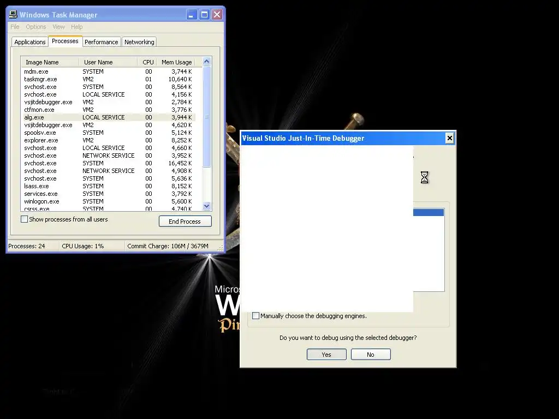
Task: Close the Just-In-Time Debugger dialog
Action: click(x=450, y=138)
